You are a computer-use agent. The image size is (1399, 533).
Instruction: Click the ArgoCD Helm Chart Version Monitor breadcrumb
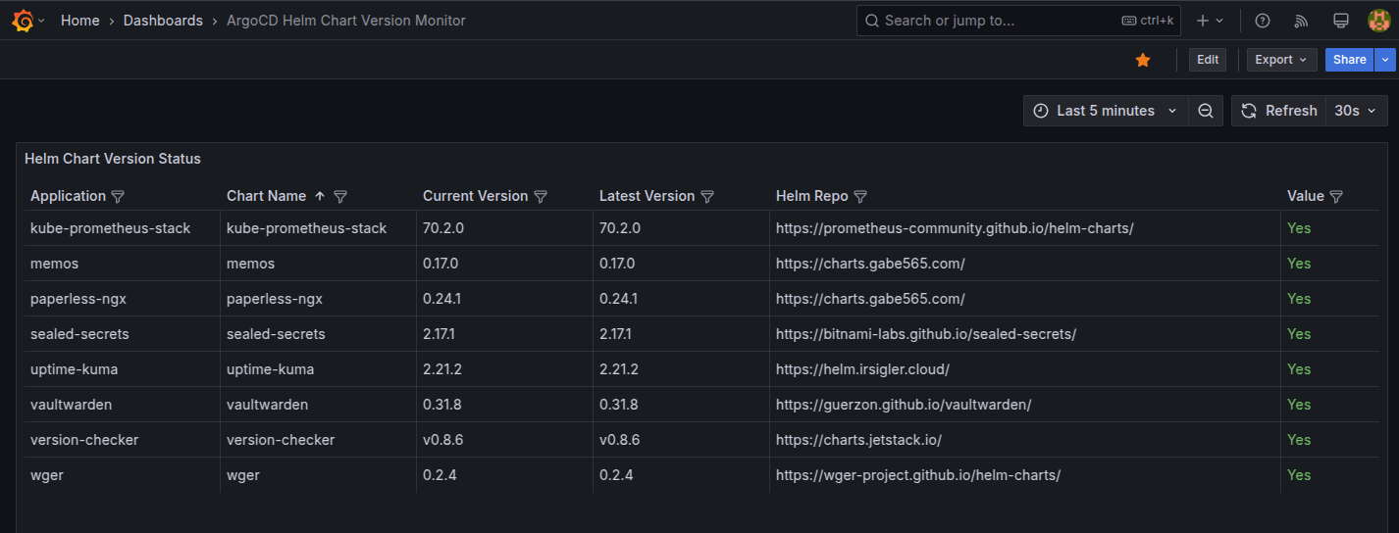click(x=346, y=21)
